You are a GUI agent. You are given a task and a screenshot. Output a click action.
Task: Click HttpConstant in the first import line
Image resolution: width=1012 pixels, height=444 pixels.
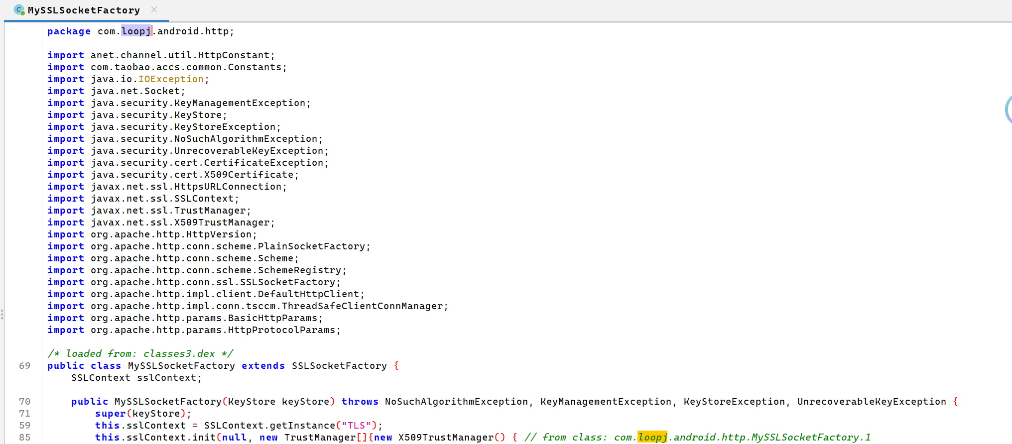(234, 55)
